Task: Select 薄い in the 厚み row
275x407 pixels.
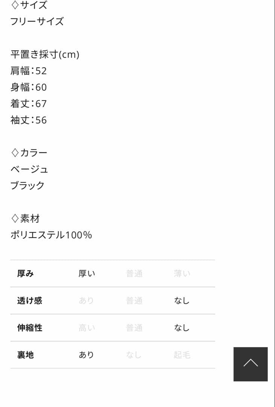Action: [182, 274]
